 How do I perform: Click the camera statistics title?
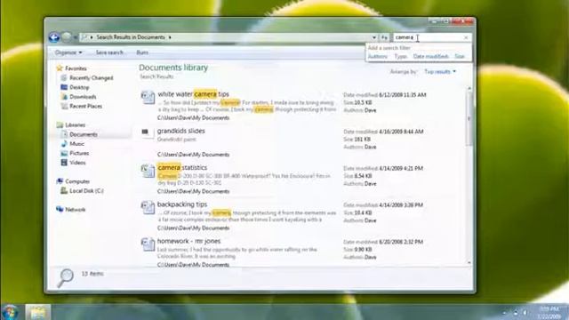[182, 168]
